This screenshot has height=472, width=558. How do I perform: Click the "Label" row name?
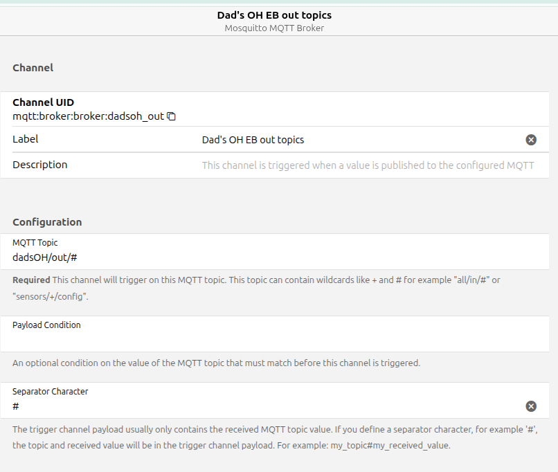(x=26, y=139)
